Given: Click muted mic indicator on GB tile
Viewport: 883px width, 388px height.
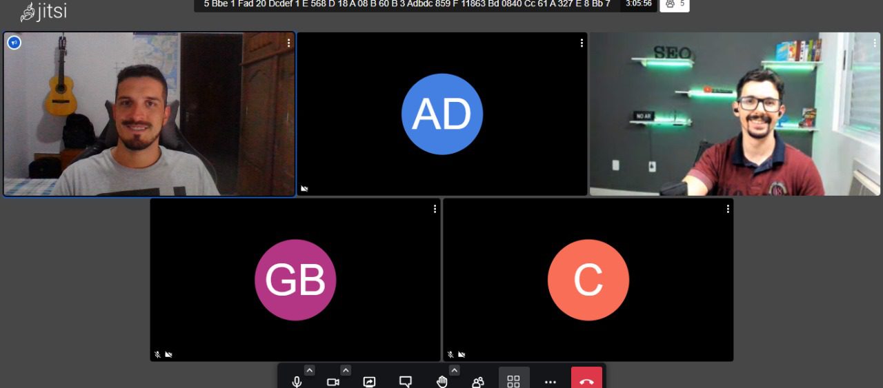Looking at the screenshot, I should click(x=157, y=354).
